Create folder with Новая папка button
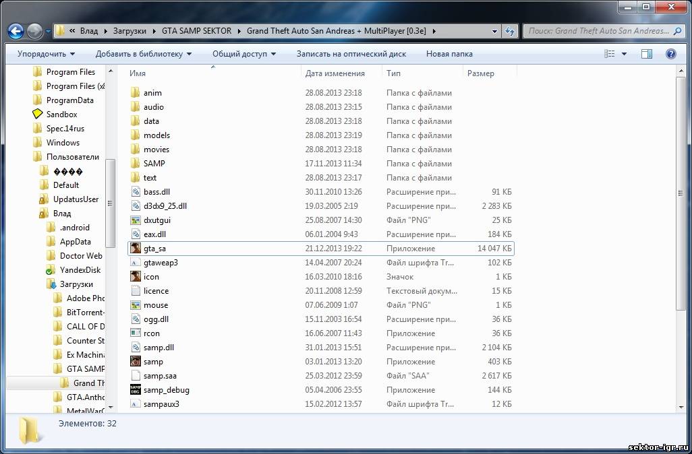Viewport: 692px width, 454px height. point(449,54)
